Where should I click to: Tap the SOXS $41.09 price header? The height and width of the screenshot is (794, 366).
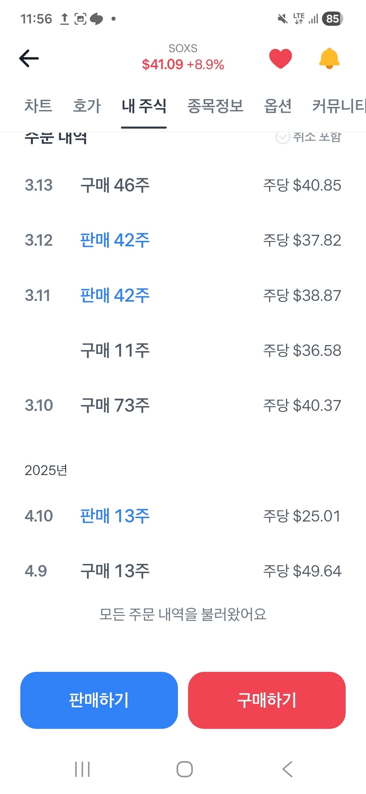tap(183, 58)
